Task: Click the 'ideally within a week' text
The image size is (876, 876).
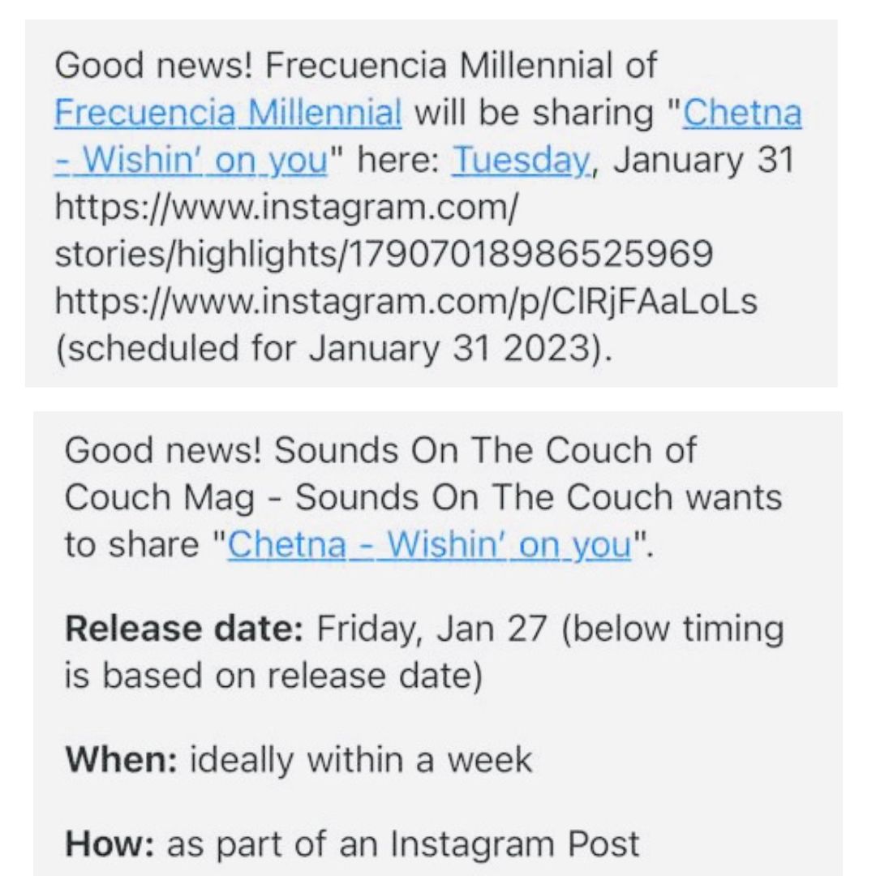Action: click(x=361, y=760)
